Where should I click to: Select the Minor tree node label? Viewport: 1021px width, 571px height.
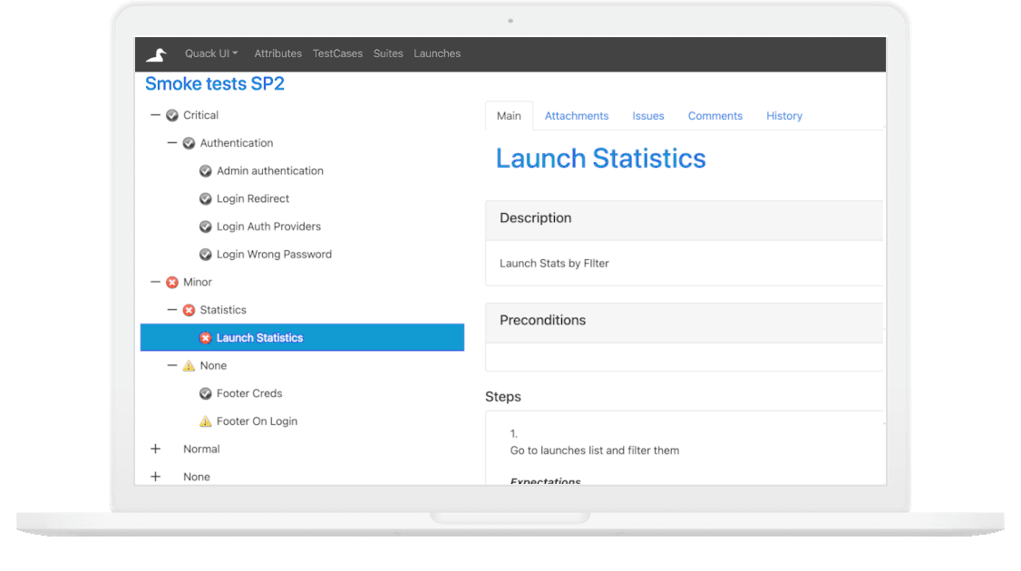198,283
